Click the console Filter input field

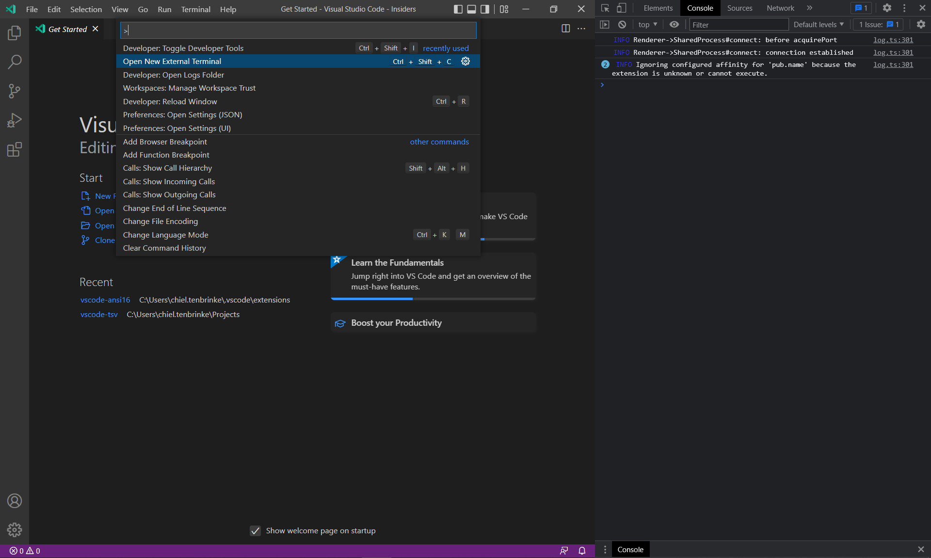coord(738,24)
